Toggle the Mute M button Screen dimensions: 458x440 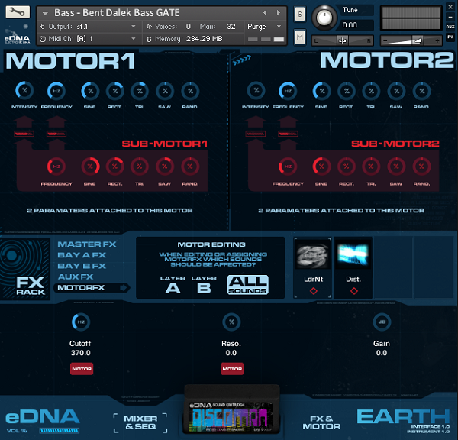pos(300,37)
